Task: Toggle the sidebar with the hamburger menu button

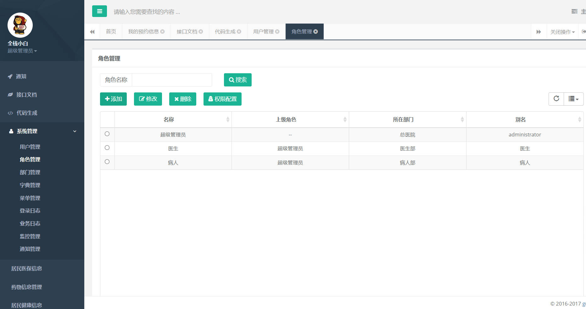Action: [x=99, y=11]
